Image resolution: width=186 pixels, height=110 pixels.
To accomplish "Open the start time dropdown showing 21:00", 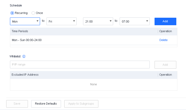I will coord(98,21).
